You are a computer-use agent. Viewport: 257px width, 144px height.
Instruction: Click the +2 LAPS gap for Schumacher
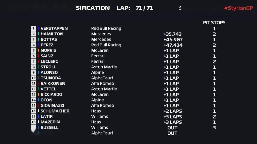(x=173, y=111)
